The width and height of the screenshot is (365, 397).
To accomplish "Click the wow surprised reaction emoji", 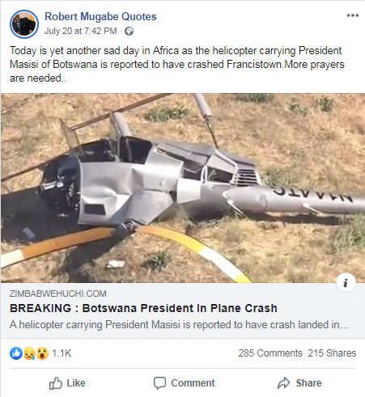I will (x=42, y=353).
